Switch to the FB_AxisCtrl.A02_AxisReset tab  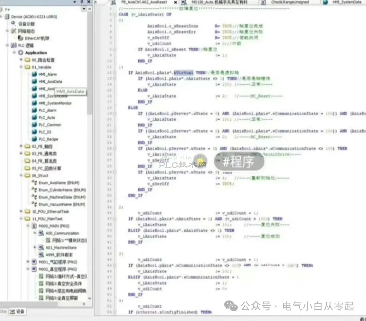(x=144, y=2)
